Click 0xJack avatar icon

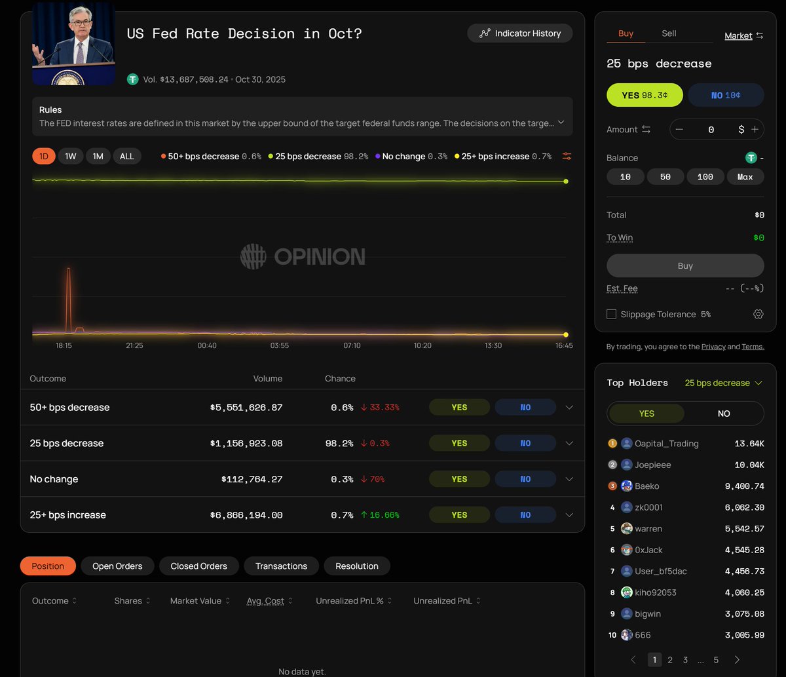(627, 550)
